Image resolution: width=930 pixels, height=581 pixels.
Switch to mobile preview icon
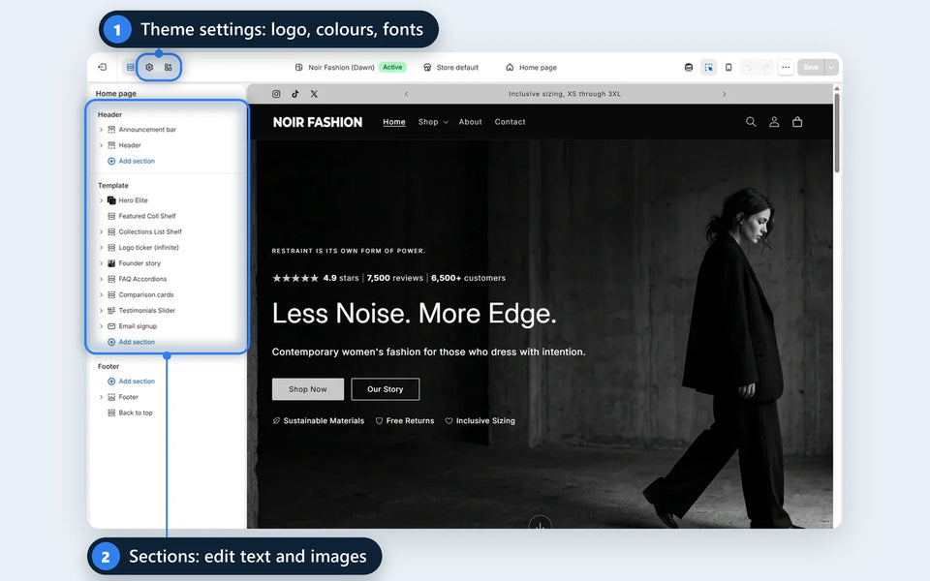[728, 68]
